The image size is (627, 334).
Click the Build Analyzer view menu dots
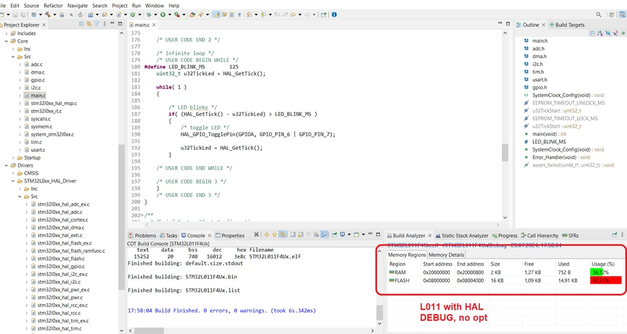pos(622,235)
